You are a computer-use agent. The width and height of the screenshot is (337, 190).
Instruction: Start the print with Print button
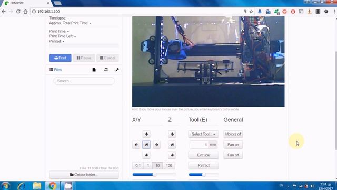(x=60, y=58)
